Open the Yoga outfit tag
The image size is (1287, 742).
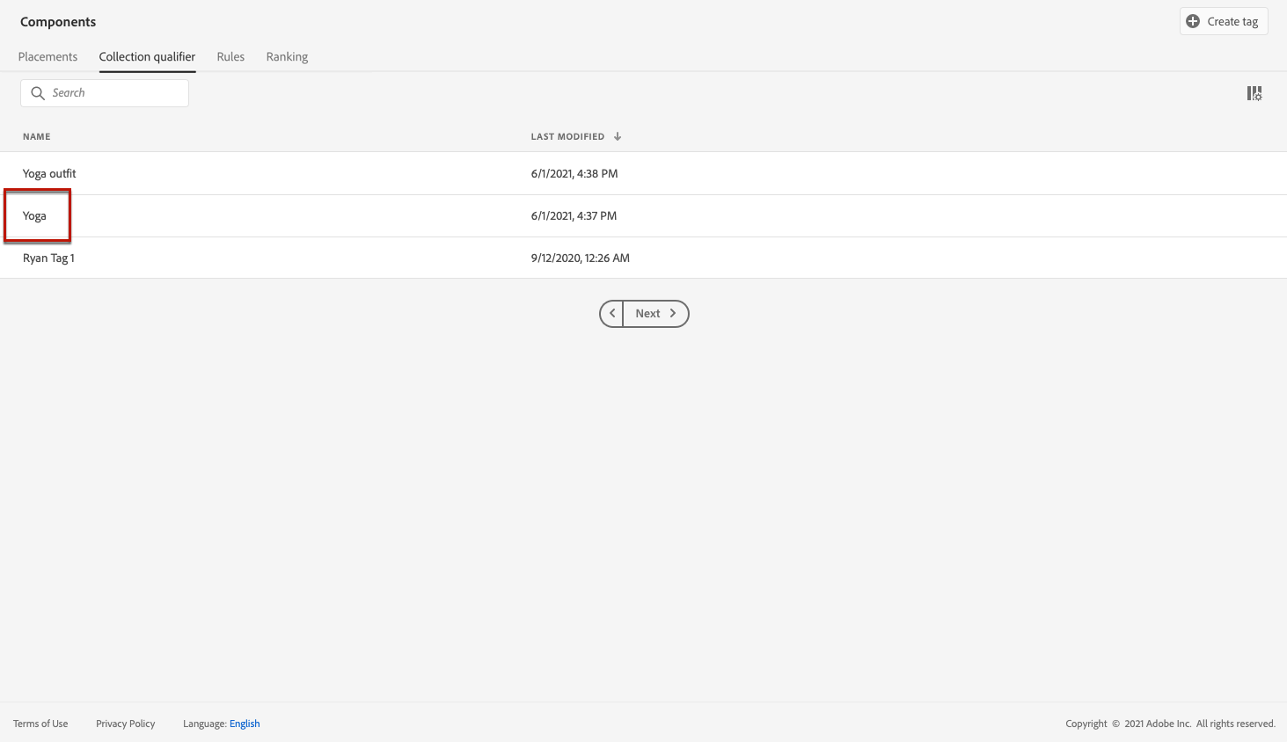[49, 173]
